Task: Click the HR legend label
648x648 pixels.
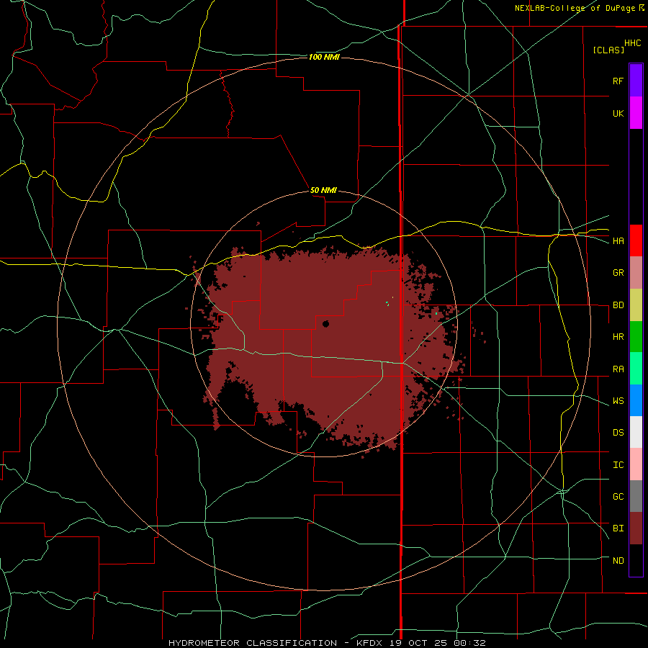Action: pyautogui.click(x=618, y=337)
